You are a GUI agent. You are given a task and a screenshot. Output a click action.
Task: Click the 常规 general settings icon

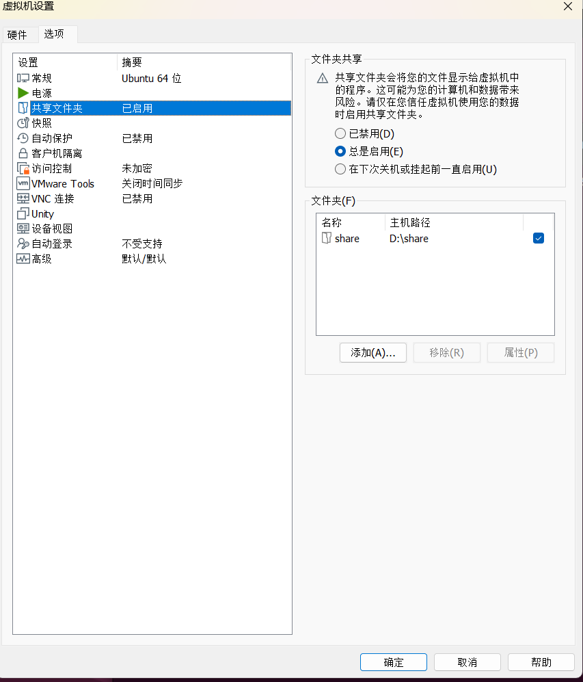coord(23,78)
